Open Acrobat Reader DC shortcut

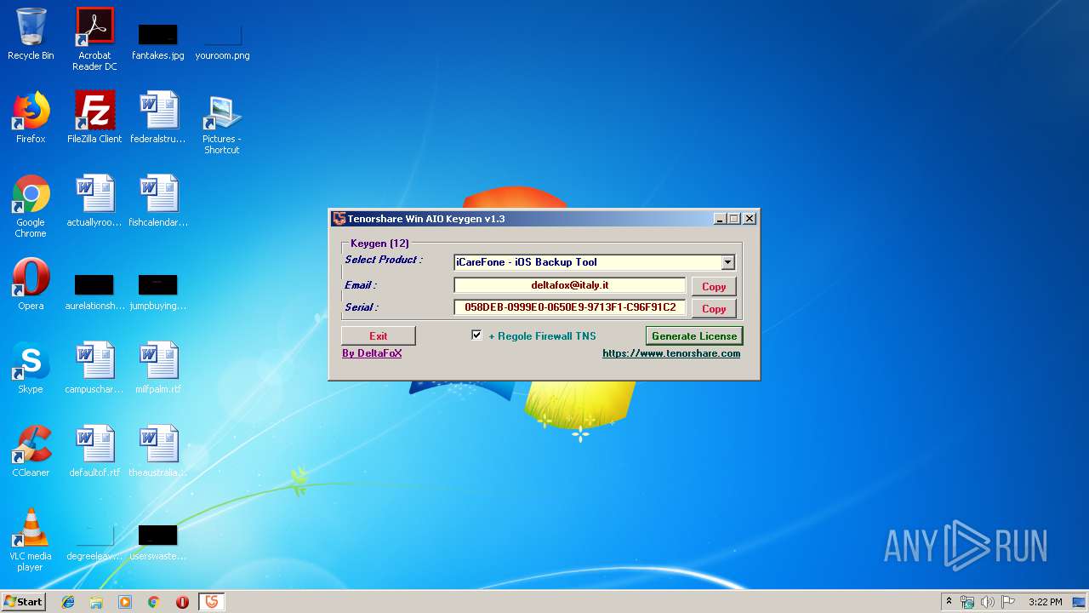coord(94,39)
